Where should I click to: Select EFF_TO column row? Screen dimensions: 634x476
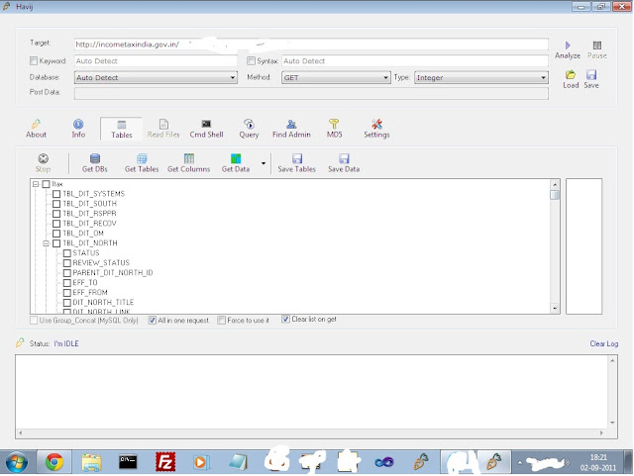(x=85, y=283)
